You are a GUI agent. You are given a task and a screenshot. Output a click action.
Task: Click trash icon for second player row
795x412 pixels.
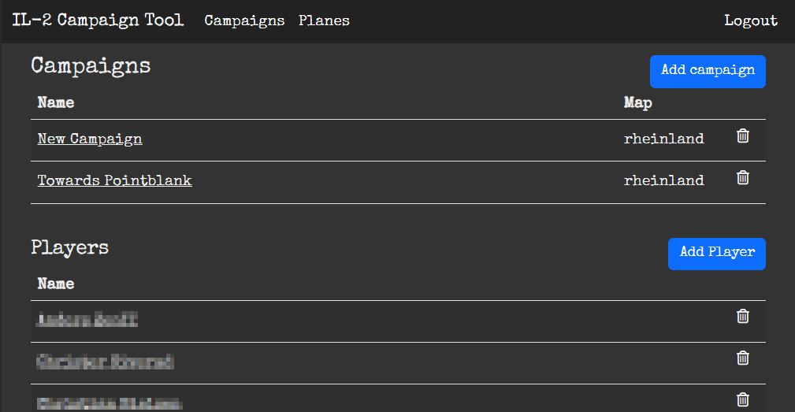742,358
